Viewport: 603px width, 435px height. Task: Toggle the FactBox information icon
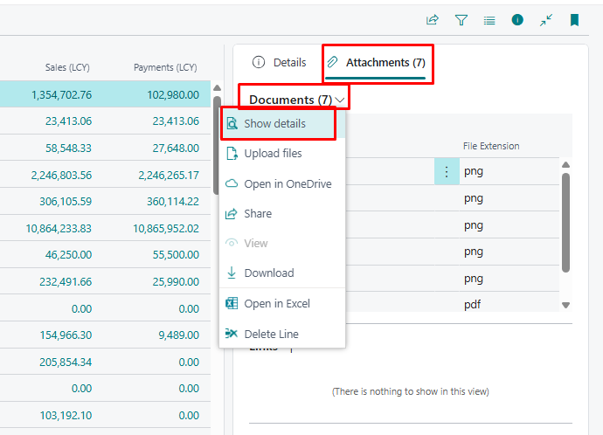coord(517,19)
